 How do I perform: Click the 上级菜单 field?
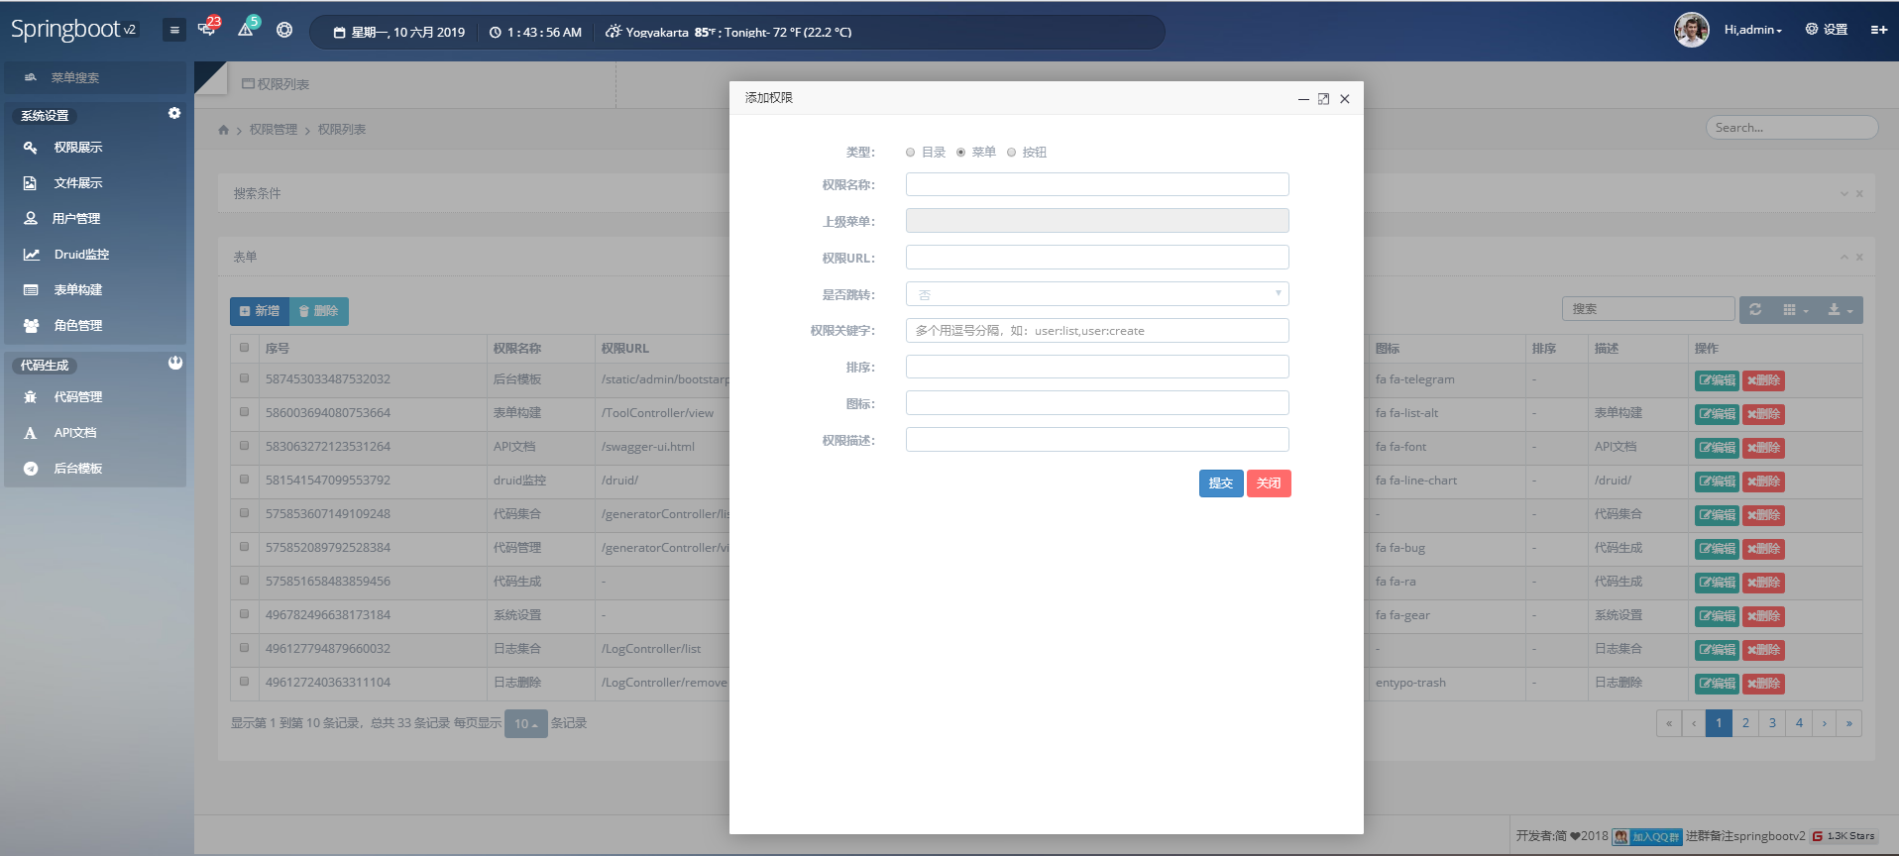click(1097, 221)
